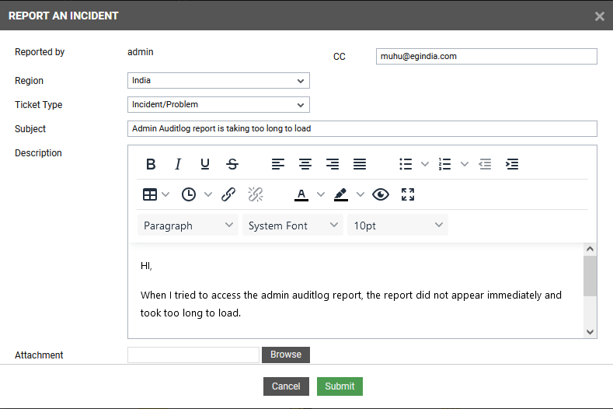613x409 pixels.
Task: Apply strikethrough formatting
Action: 232,164
